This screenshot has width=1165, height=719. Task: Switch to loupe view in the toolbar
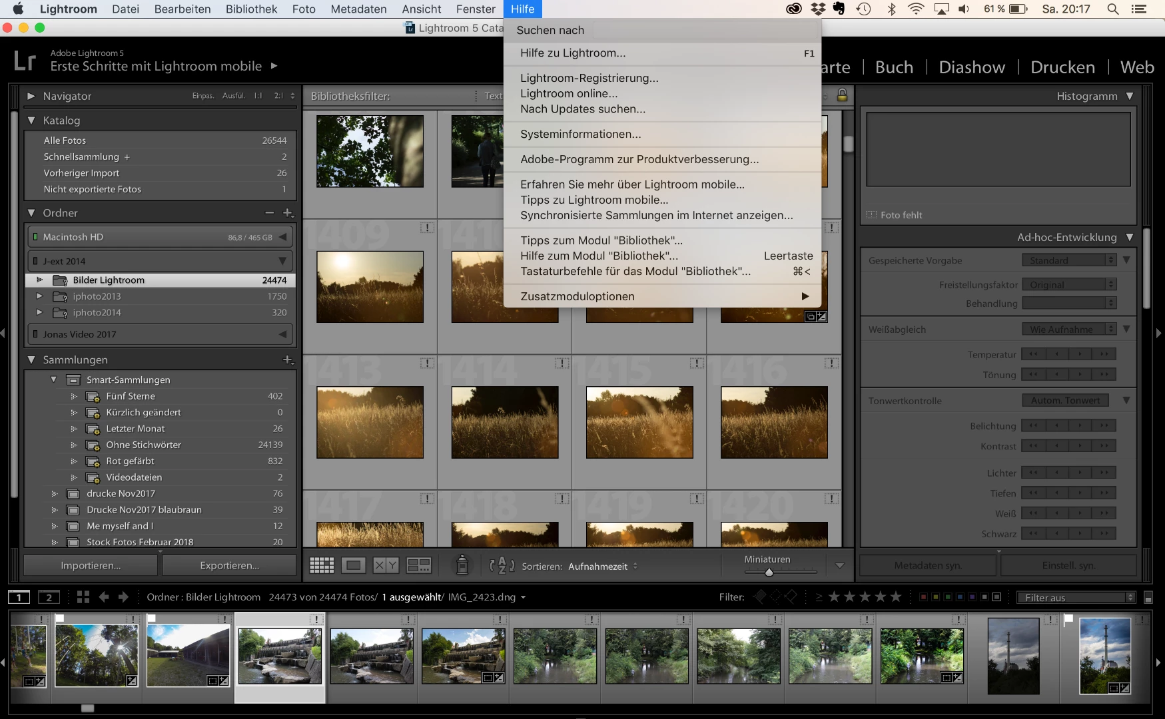pyautogui.click(x=354, y=566)
